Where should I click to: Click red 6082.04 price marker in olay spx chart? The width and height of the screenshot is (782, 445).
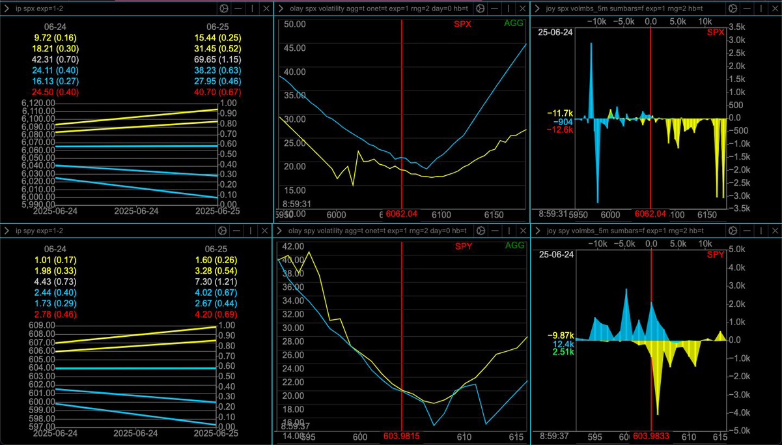[401, 214]
